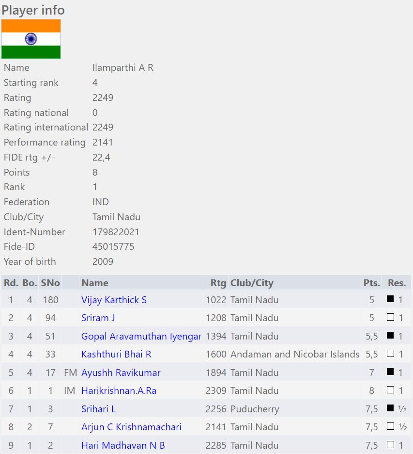
Task: Click Ayushh Ravikumar player link
Action: [x=121, y=373]
